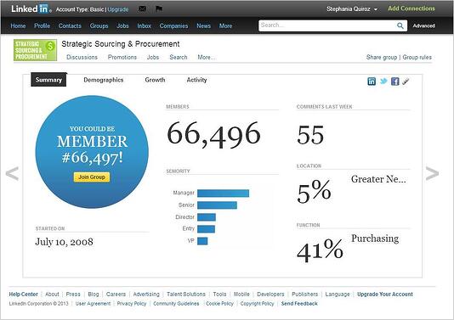Click the flag notifications icon
The width and height of the screenshot is (454, 320).
[159, 9]
